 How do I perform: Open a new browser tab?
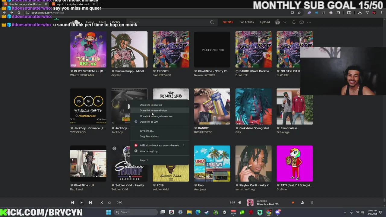101,4
